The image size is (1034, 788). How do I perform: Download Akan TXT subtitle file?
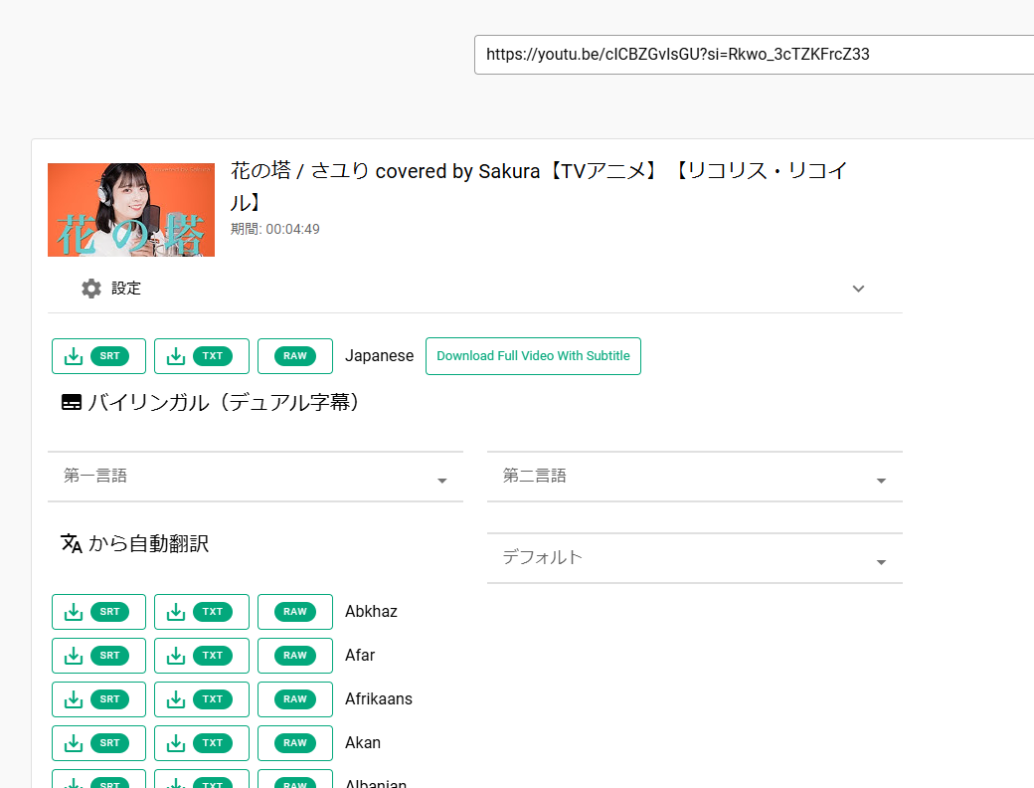pyautogui.click(x=201, y=743)
